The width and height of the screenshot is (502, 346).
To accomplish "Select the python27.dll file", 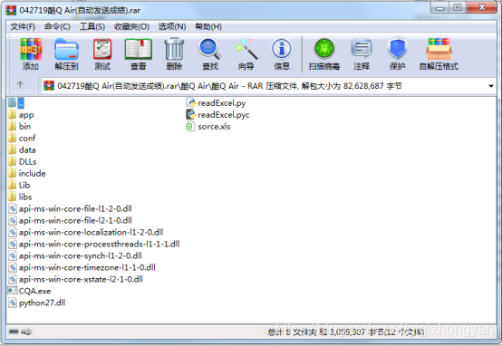I will 36,303.
